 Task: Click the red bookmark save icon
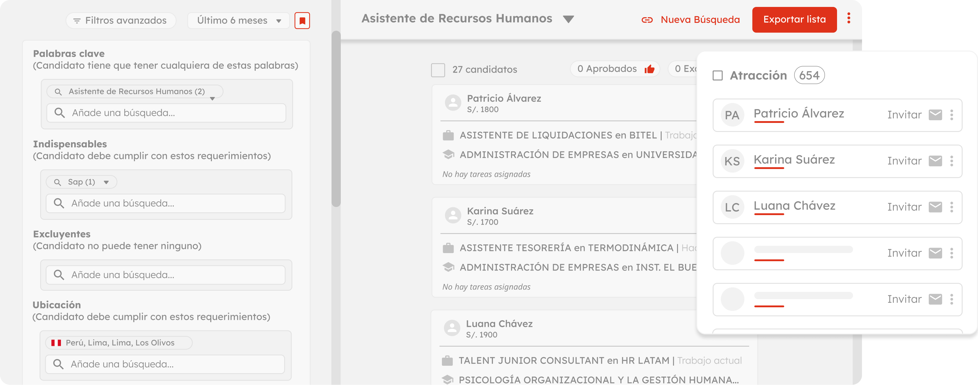[x=302, y=20]
